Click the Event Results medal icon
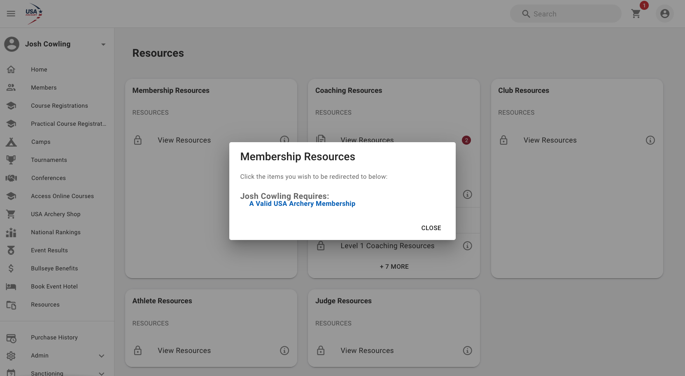685x376 pixels. 11,250
